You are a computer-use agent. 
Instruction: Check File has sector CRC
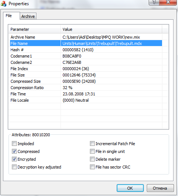tap(92, 167)
